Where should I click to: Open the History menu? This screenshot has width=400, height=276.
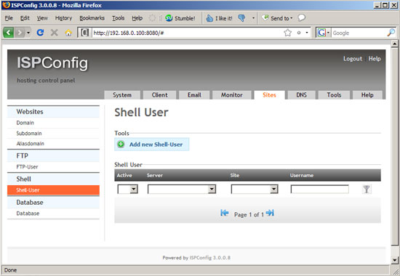click(63, 18)
